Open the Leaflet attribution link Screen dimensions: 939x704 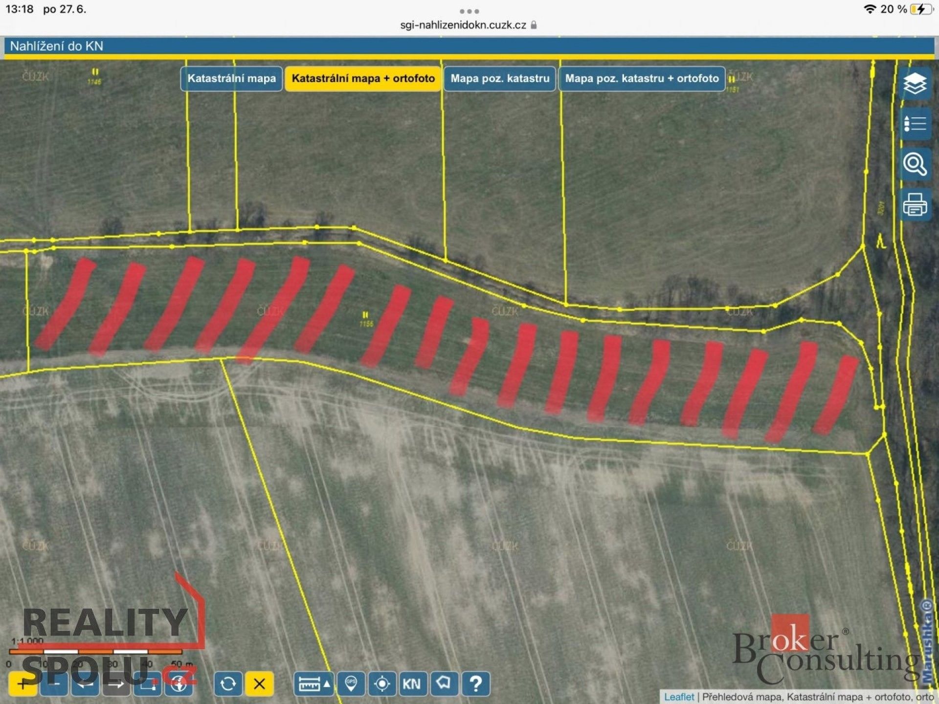pos(678,697)
